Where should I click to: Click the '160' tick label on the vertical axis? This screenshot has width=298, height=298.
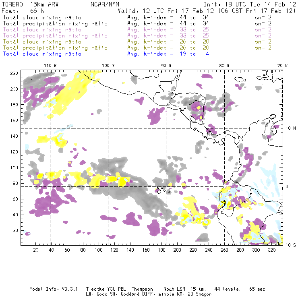(14, 120)
